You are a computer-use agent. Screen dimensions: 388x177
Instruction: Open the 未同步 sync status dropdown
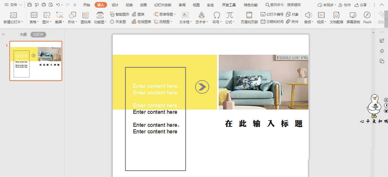(x=327, y=5)
